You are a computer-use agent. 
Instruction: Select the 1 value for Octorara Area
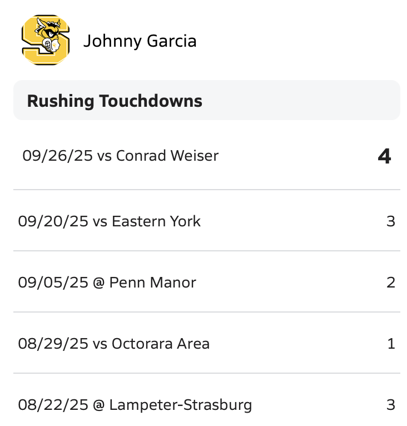click(391, 344)
